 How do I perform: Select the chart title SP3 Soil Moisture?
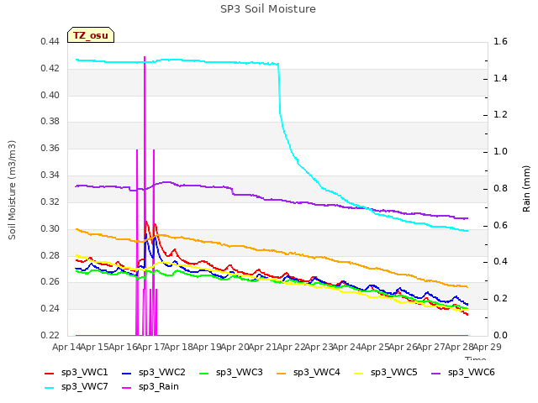click(268, 9)
